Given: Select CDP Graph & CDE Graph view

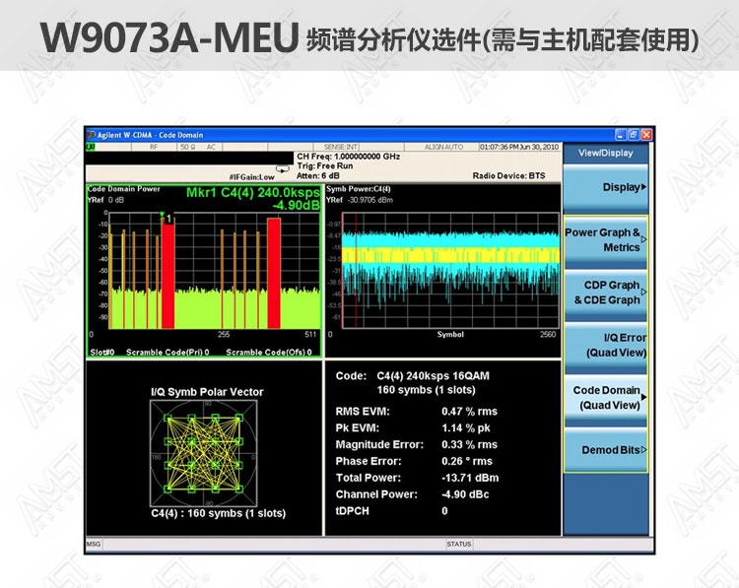Looking at the screenshot, I should (x=606, y=294).
